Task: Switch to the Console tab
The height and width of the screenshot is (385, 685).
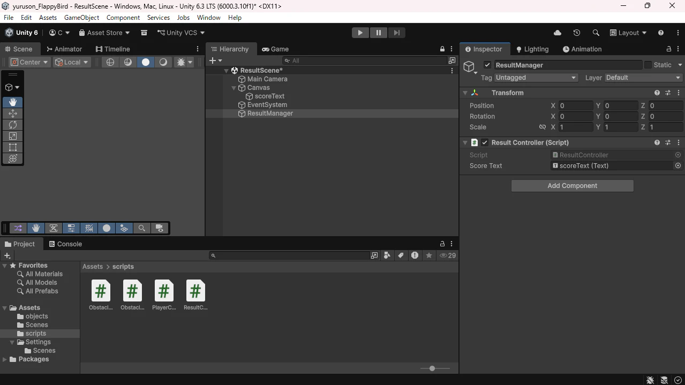Action: point(65,244)
